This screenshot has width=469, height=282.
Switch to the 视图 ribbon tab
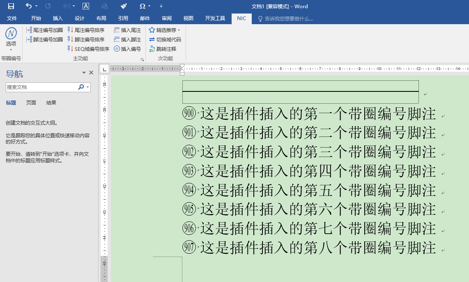pos(188,18)
